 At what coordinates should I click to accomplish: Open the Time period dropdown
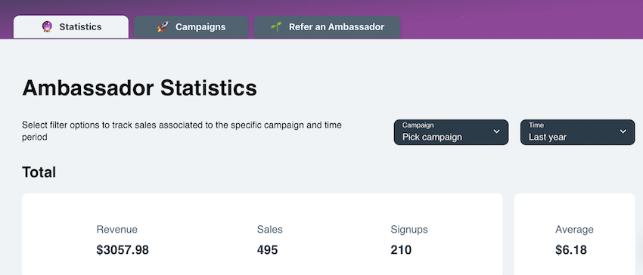[577, 132]
